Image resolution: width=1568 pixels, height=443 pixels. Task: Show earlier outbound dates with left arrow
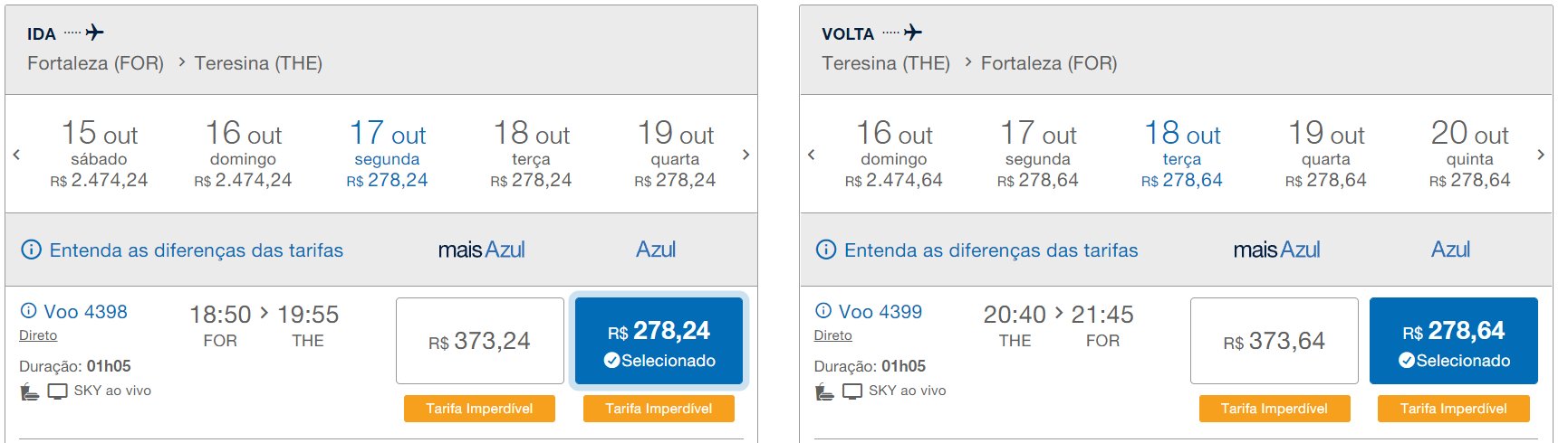(x=16, y=155)
